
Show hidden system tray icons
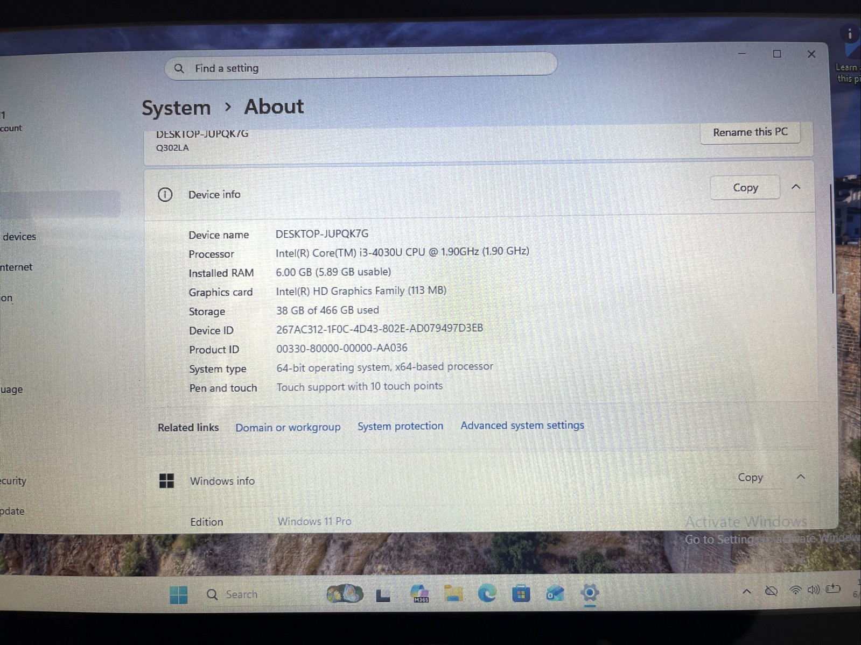(x=747, y=591)
